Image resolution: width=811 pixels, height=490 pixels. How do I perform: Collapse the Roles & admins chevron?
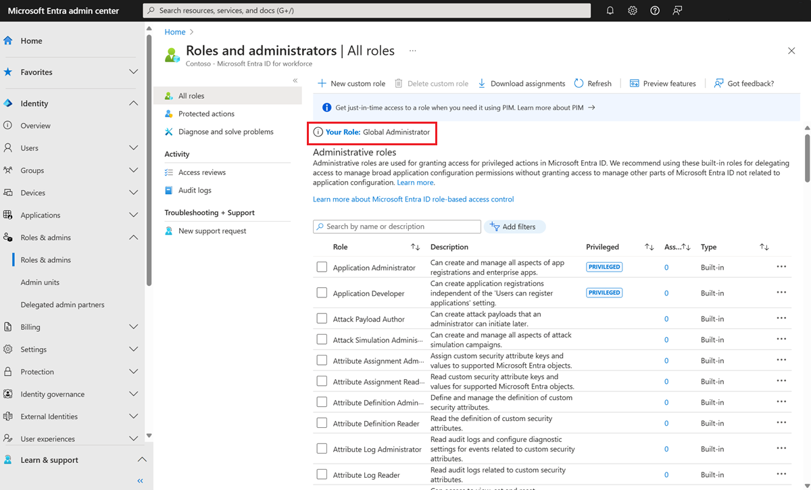click(134, 237)
